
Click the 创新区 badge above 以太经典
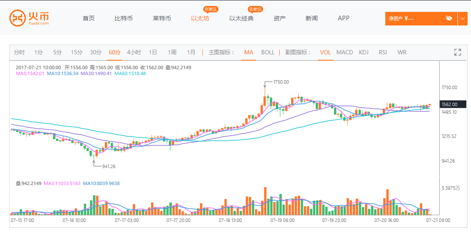pos(255,9)
